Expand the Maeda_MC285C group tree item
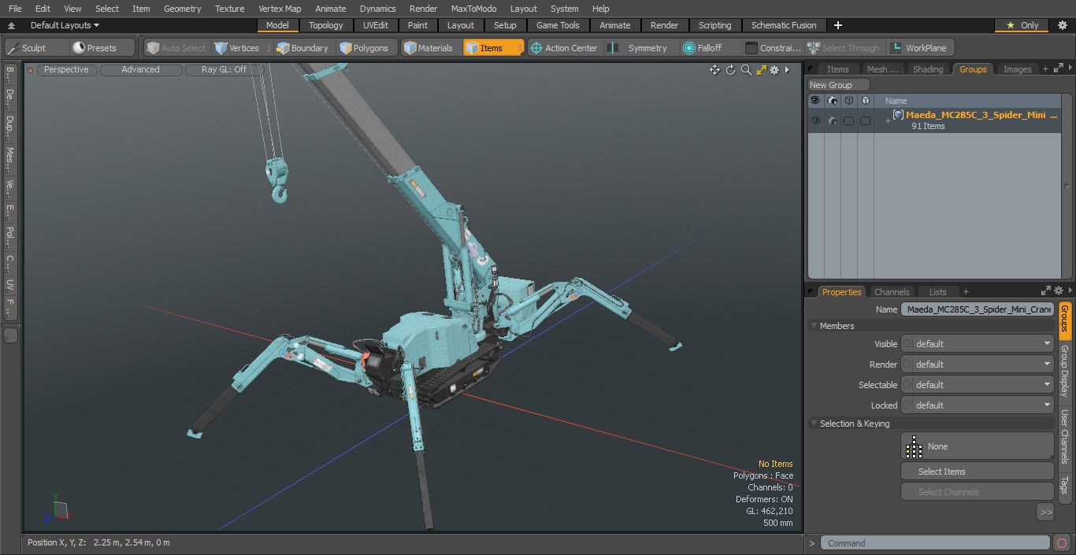This screenshot has height=555, width=1076. (x=888, y=120)
